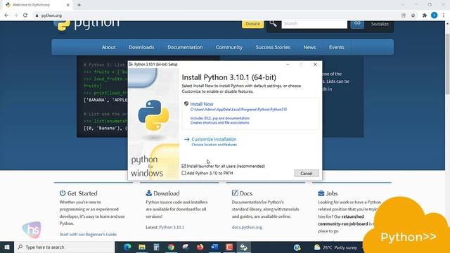Close the Welcome to Python.org tab
450x253 pixels.
pos(68,5)
